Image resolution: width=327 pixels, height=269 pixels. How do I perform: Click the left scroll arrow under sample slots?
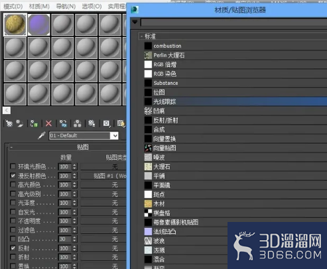pyautogui.click(x=7, y=110)
